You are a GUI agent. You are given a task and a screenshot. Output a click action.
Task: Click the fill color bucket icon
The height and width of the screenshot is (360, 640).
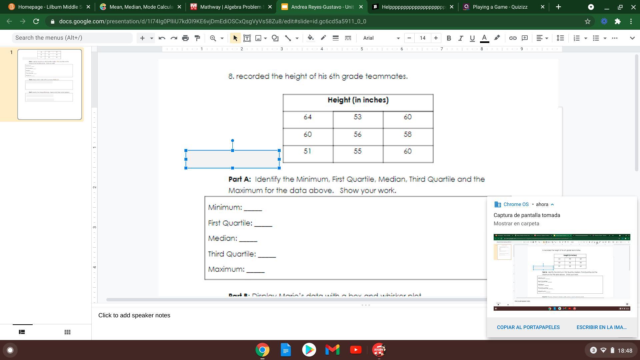[310, 38]
